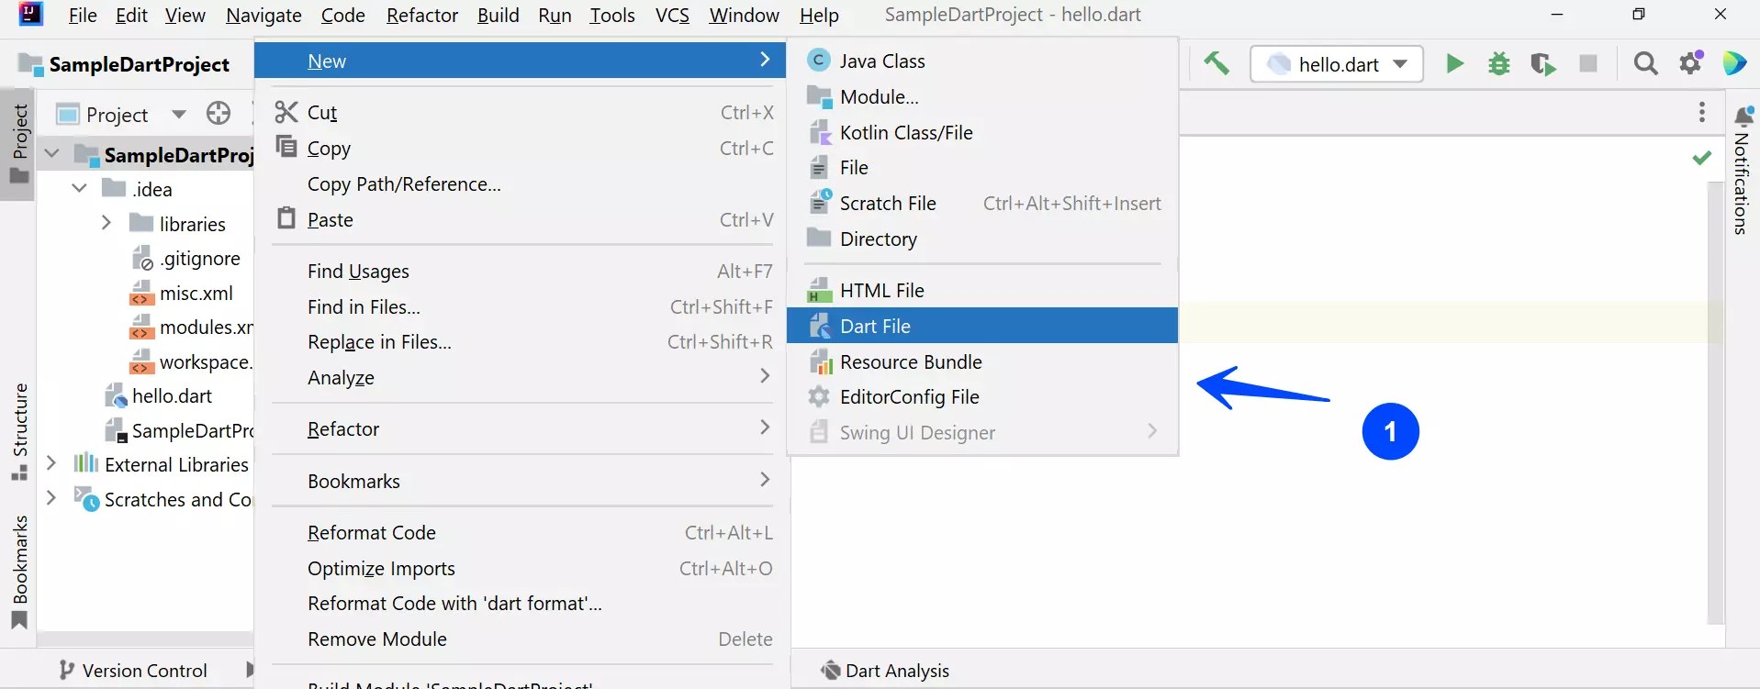Open the Run menu in menu bar
The image size is (1760, 689).
click(x=555, y=15)
